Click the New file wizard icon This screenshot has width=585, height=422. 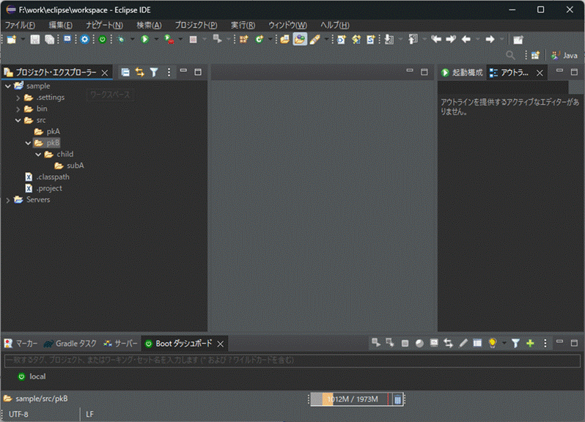[12, 40]
